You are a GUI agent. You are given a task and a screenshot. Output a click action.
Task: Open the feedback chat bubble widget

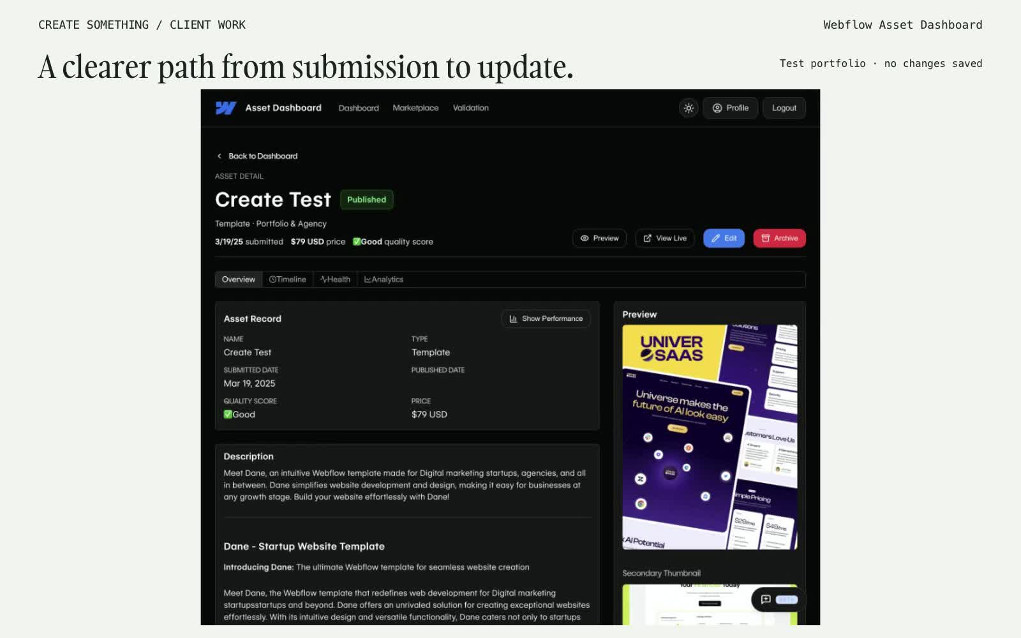tap(779, 600)
